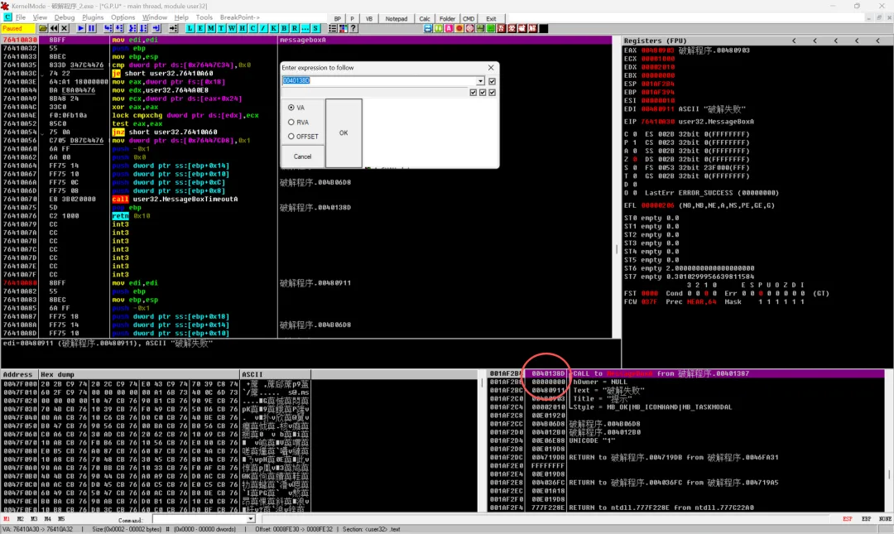Open the Options menu
Image resolution: width=894 pixels, height=534 pixels.
point(123,17)
